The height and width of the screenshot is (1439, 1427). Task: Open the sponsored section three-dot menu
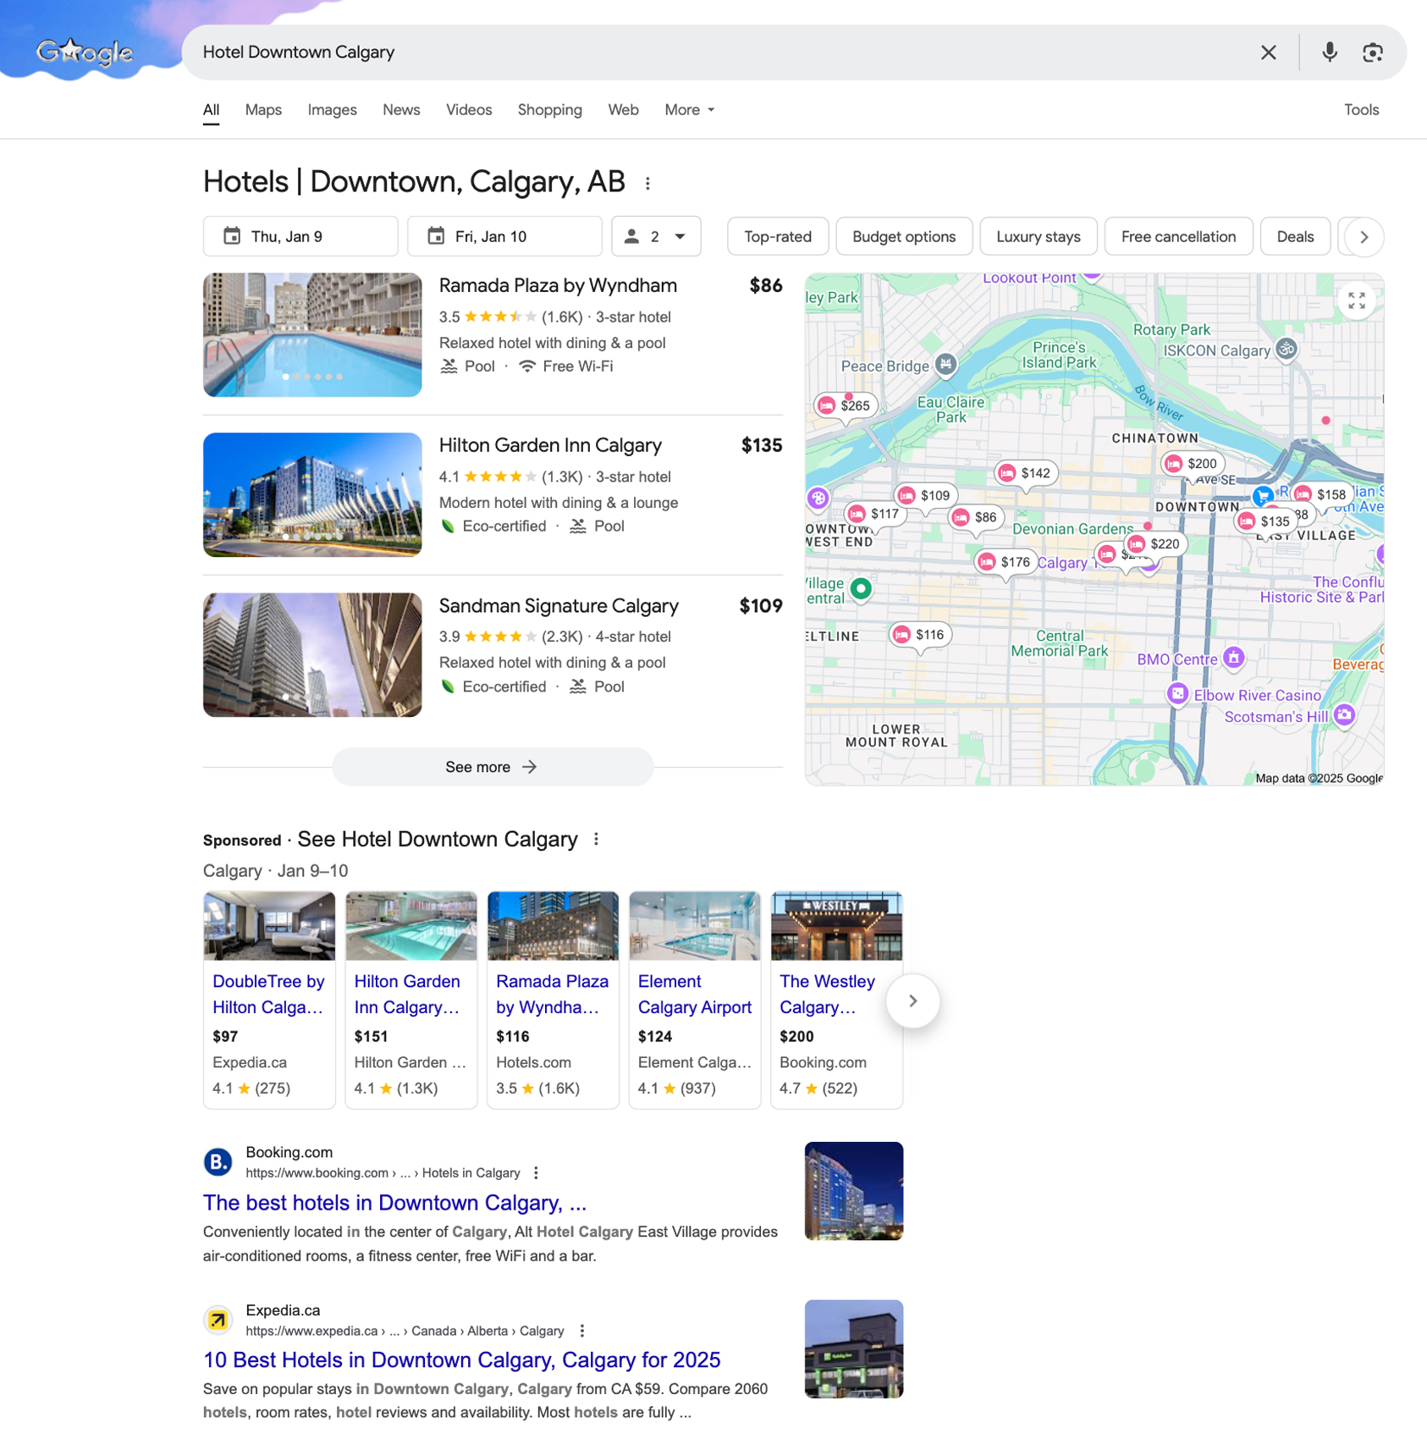(x=596, y=839)
